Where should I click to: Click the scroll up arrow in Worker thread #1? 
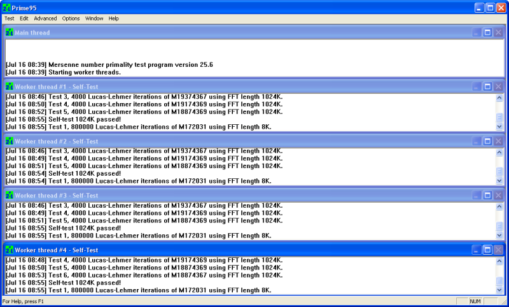[499, 97]
